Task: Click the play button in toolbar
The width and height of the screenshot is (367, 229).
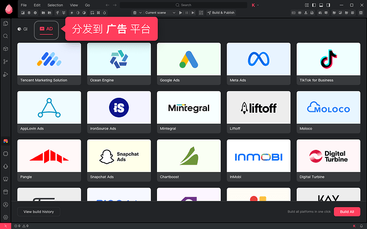Action: click(x=180, y=13)
